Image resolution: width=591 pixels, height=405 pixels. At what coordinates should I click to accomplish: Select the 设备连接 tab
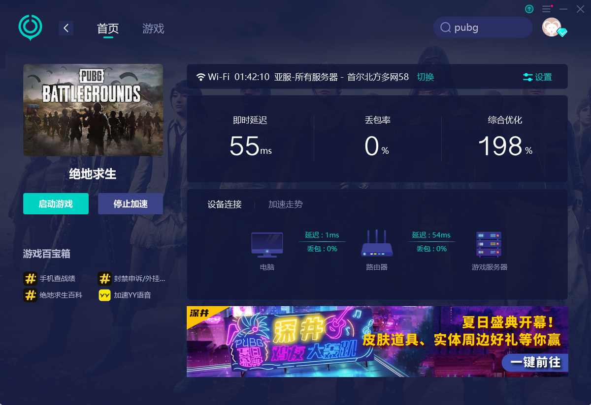click(225, 204)
